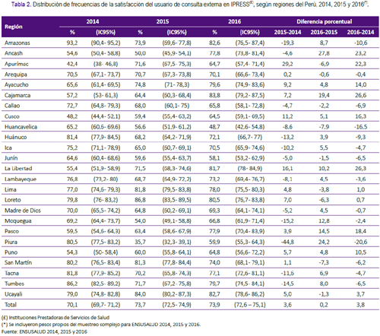Click the Instituciones Prestadoras footnote
380x336 pixels.
click(x=55, y=318)
